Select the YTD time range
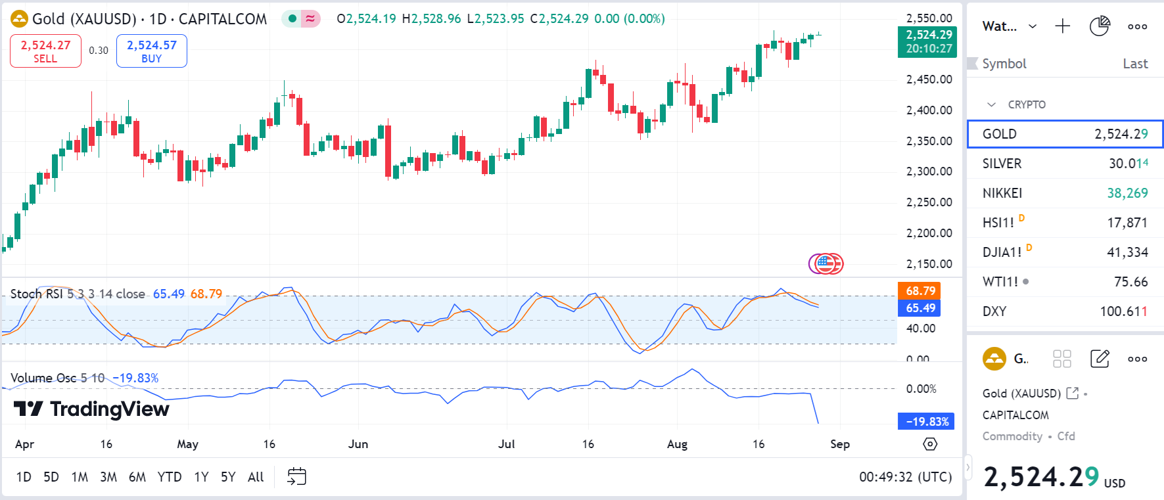Screen dimensions: 1164x500 coord(170,477)
